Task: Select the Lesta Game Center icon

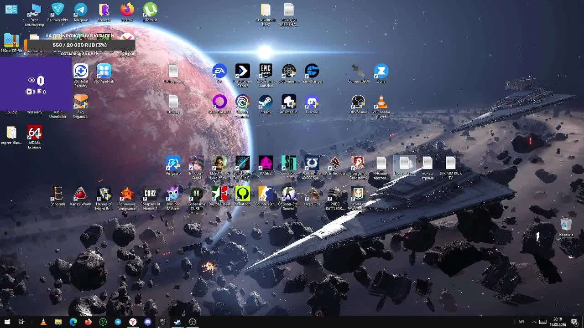Action: point(243,76)
